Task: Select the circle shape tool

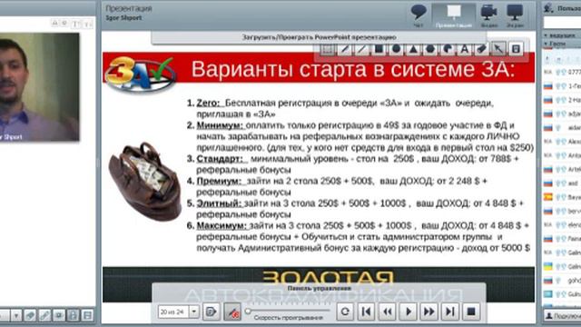Action: click(x=396, y=49)
